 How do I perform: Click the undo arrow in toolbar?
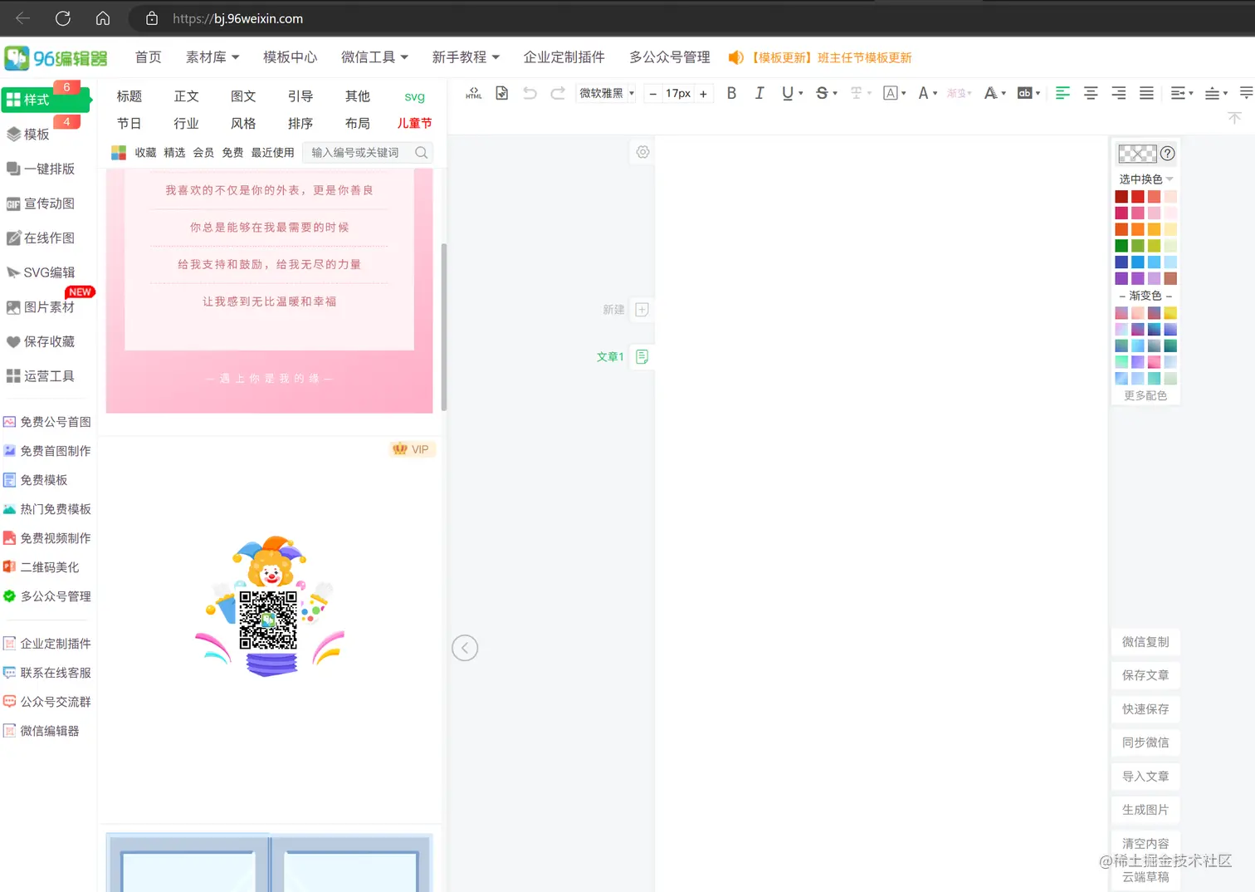pyautogui.click(x=530, y=93)
